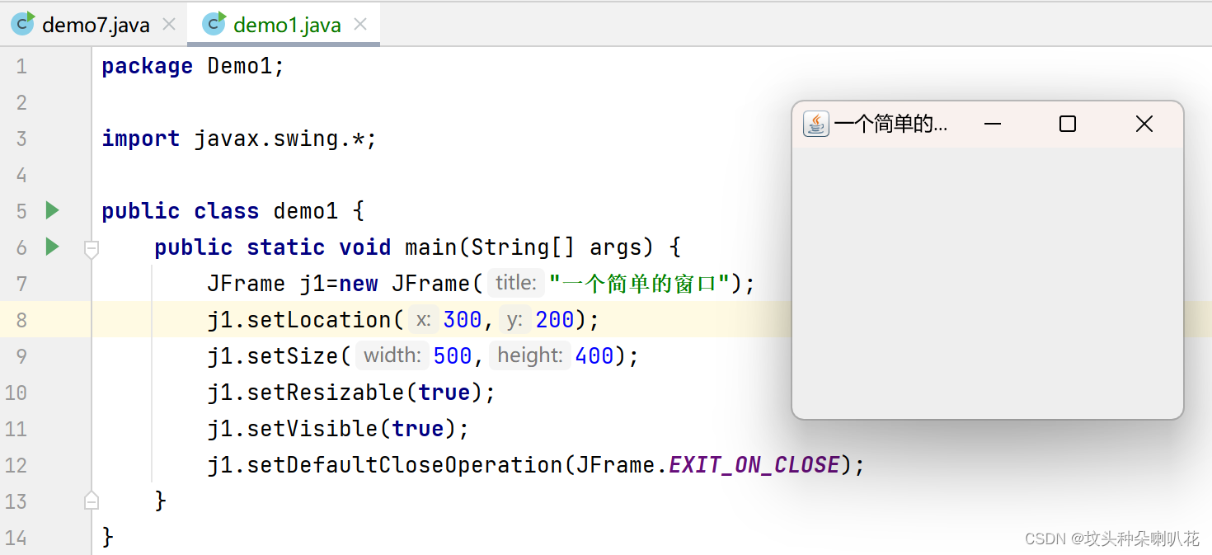Image resolution: width=1212 pixels, height=555 pixels.
Task: Close the demo1.java tab
Action: [360, 25]
